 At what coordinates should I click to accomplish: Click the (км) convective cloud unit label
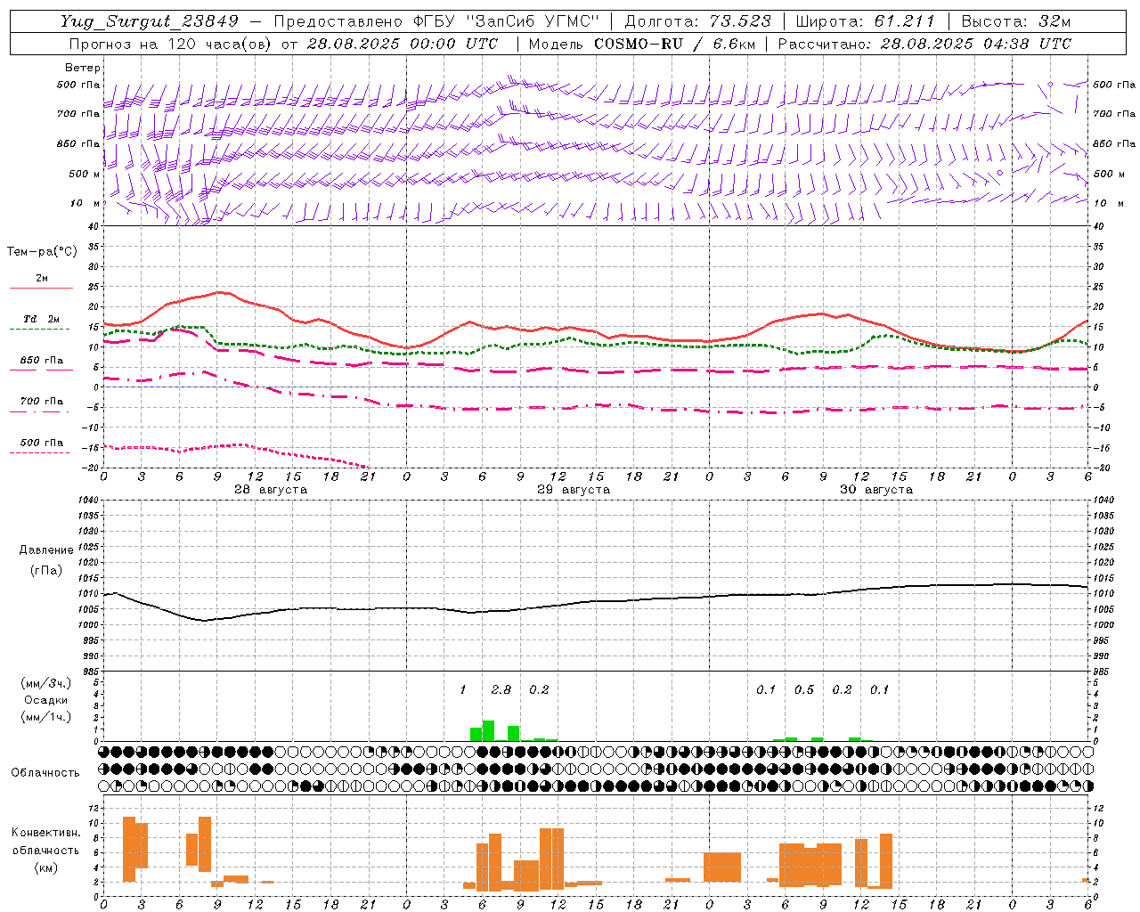coord(46,867)
